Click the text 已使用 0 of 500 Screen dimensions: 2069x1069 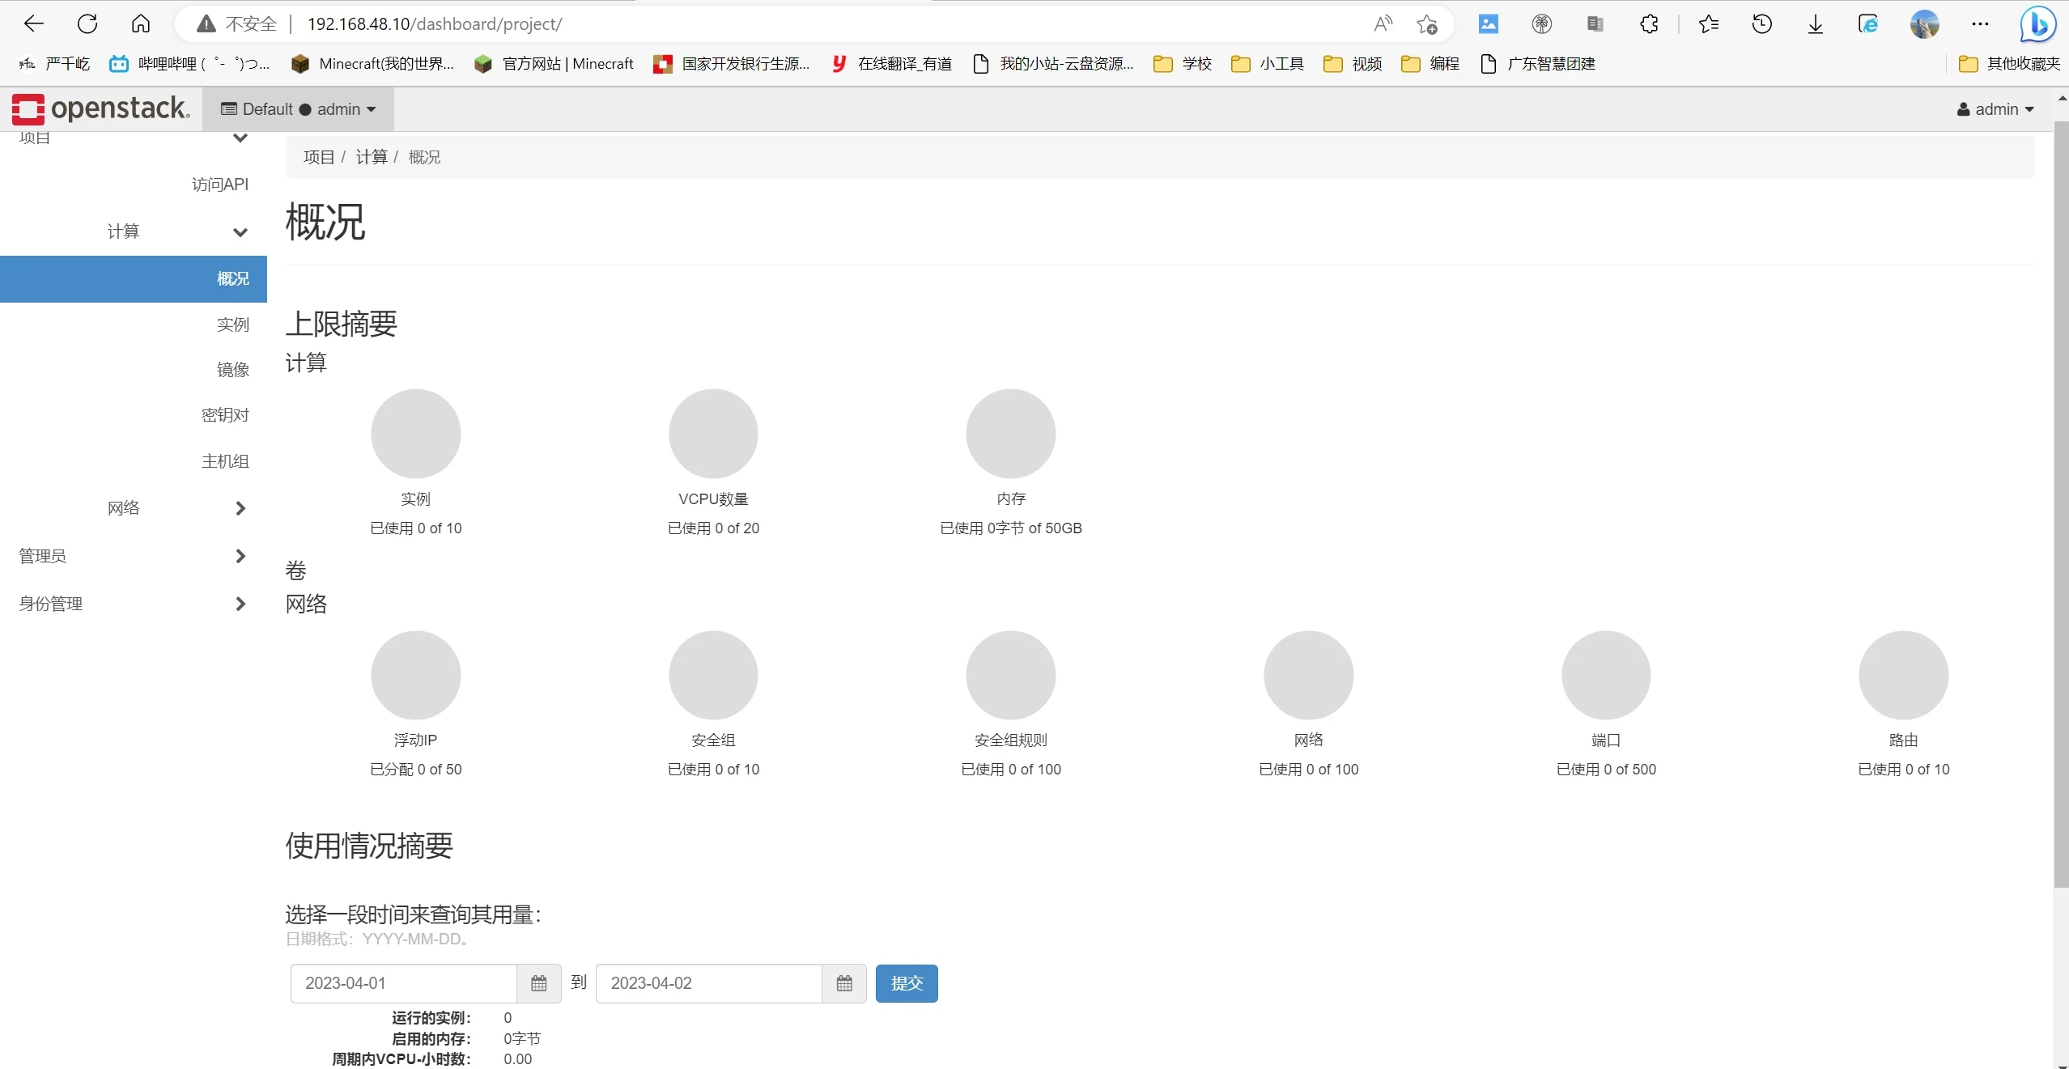1606,770
